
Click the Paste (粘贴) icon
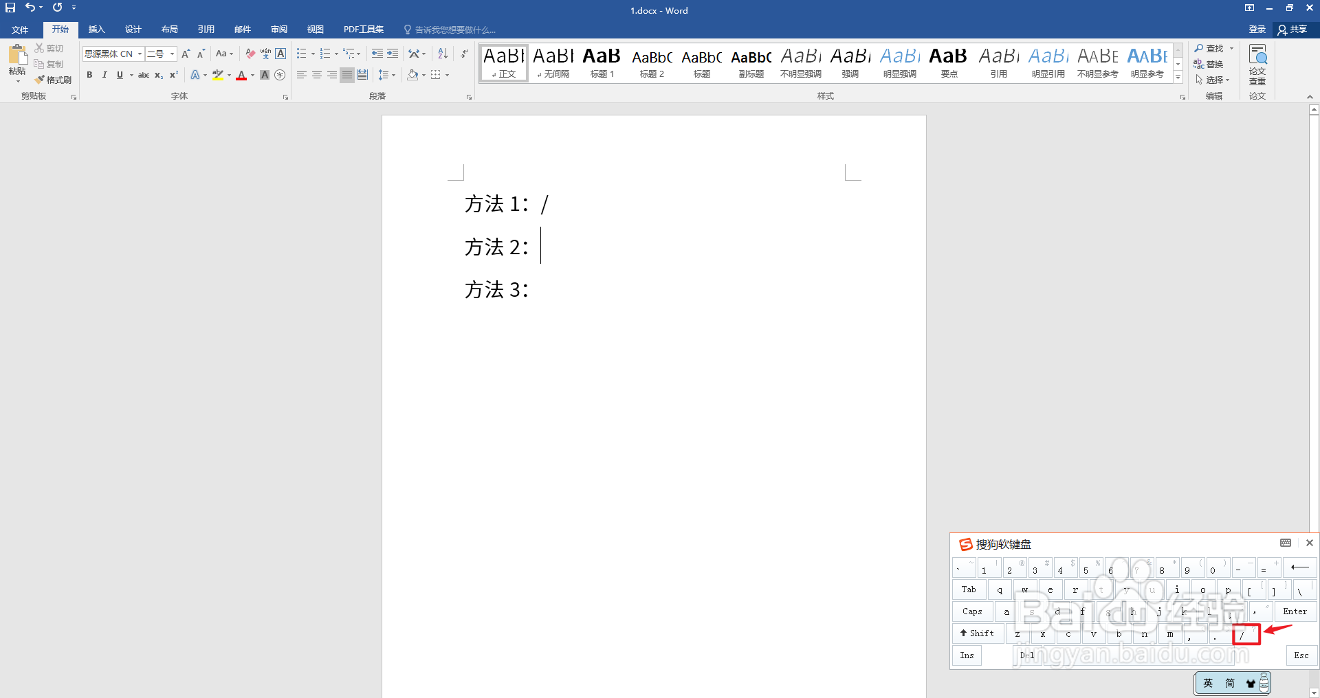tap(17, 54)
